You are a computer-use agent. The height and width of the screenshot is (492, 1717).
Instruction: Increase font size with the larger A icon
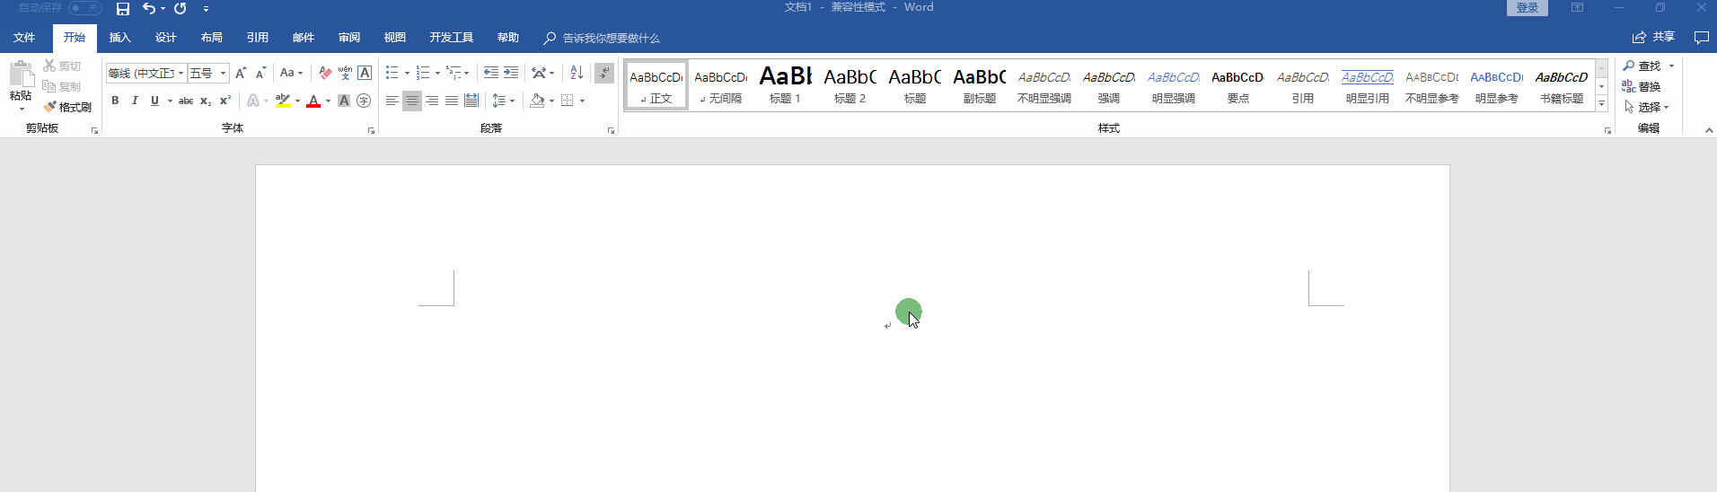[x=241, y=73]
